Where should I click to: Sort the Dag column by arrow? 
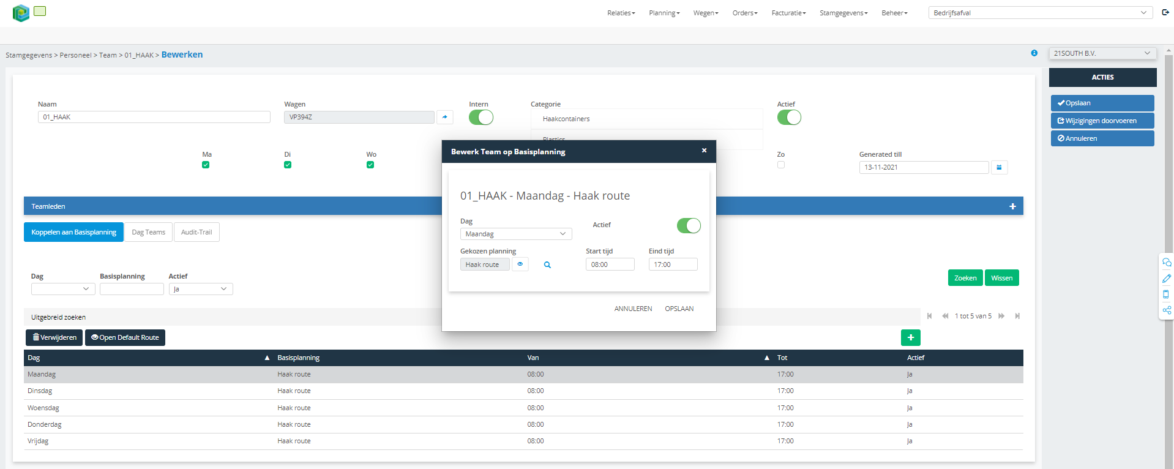267,358
